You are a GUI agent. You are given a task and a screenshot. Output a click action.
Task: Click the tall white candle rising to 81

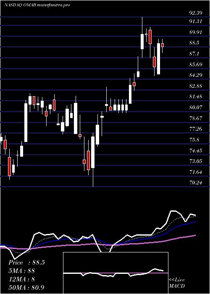[x=26, y=123]
